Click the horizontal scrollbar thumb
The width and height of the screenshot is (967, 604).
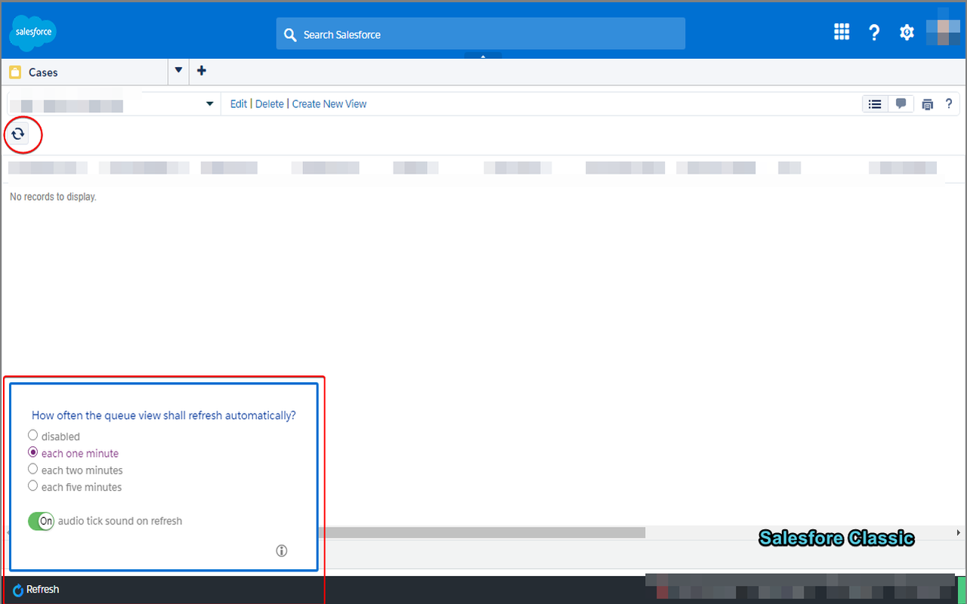click(x=480, y=532)
